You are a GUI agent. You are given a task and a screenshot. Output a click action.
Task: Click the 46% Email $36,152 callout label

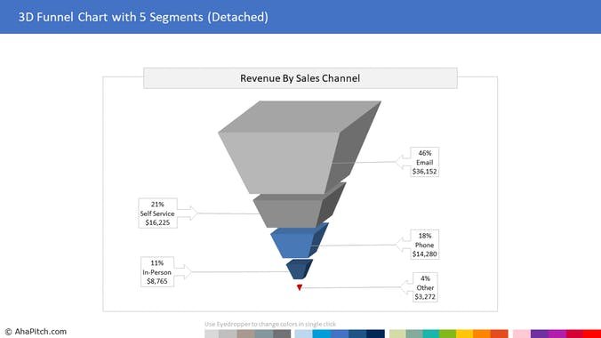pos(424,162)
